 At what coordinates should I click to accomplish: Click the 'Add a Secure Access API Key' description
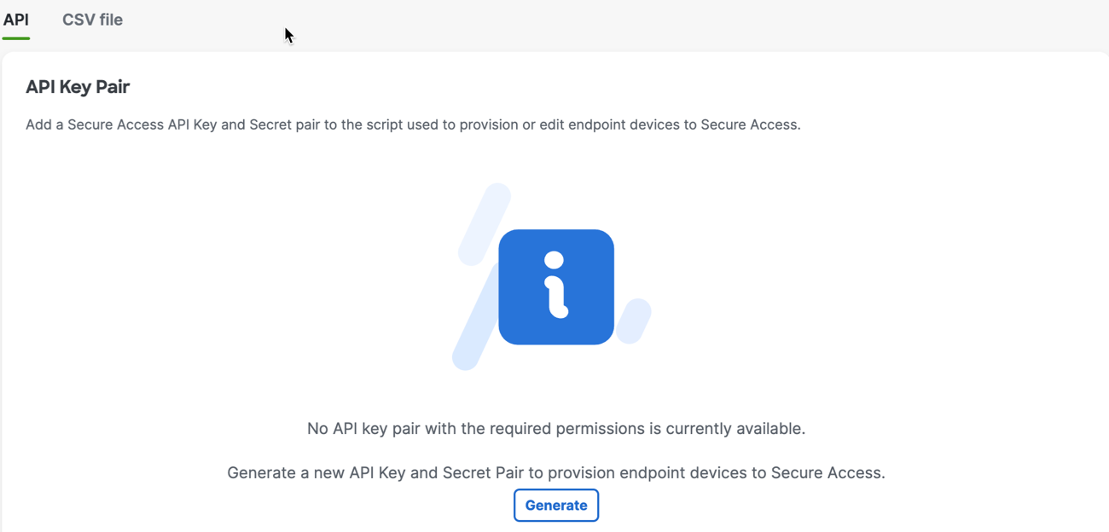click(x=413, y=124)
